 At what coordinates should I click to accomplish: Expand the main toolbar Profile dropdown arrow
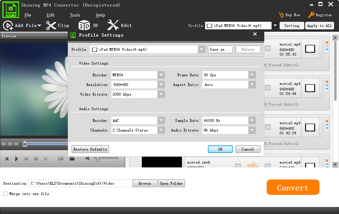tap(275, 26)
